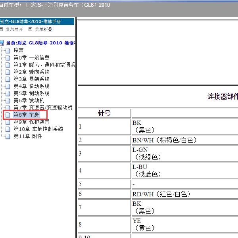Open the 序言 page icon
Screen dimensions: 238x238
click(x=8, y=50)
